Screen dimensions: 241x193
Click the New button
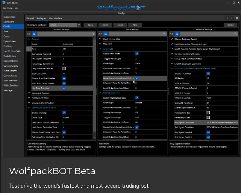point(135,25)
